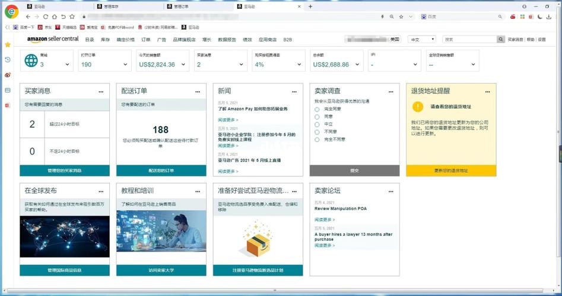562x296 pixels.
Task: Open the 广告 navigation menu
Action: tap(161, 40)
